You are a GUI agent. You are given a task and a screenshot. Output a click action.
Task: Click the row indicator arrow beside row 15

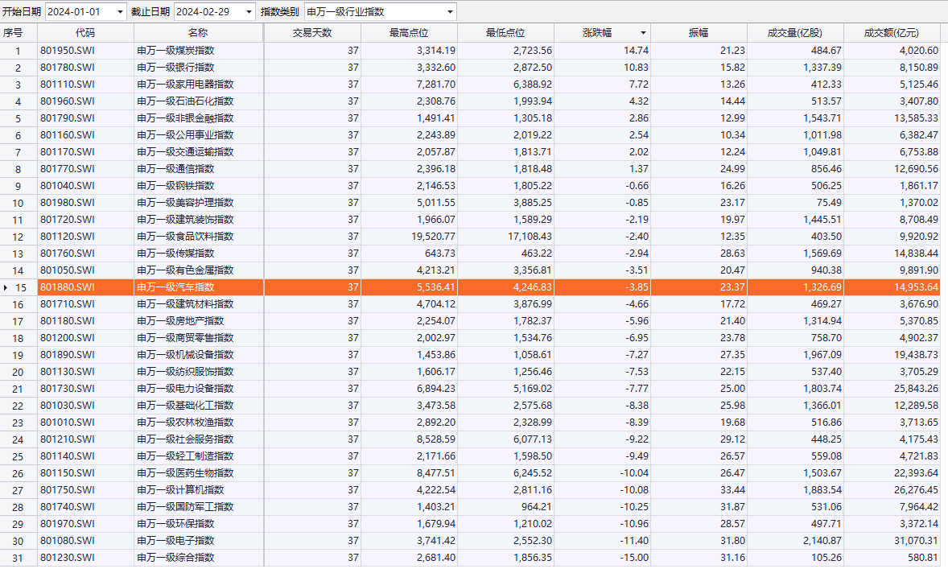click(6, 287)
